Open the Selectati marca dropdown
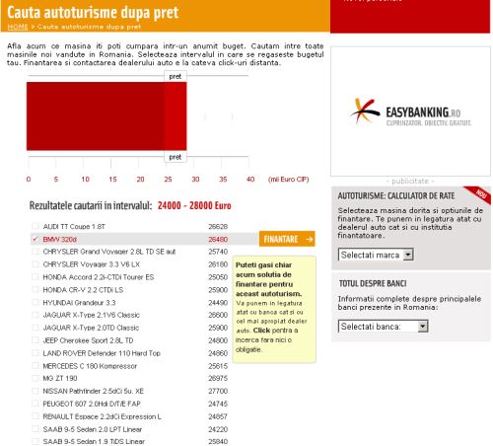The height and width of the screenshot is (446, 493). tap(376, 255)
